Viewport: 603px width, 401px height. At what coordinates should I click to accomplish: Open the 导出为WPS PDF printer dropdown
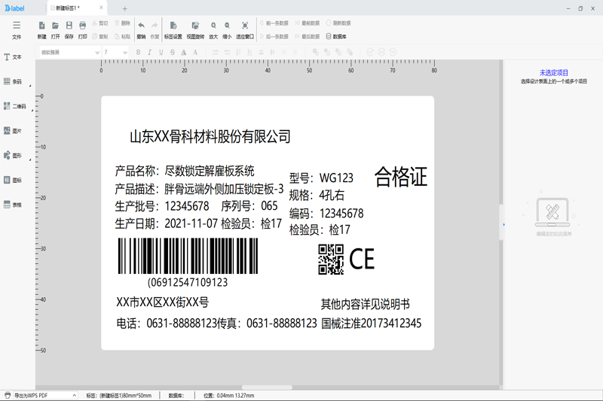(x=73, y=395)
